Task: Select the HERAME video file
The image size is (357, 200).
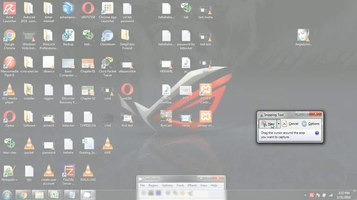Action: tap(166, 67)
